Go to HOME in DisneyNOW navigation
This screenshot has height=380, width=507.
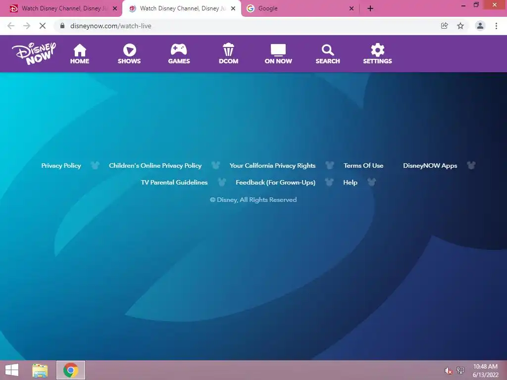pyautogui.click(x=80, y=53)
